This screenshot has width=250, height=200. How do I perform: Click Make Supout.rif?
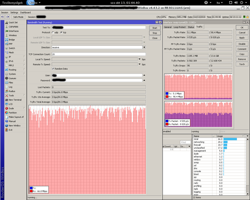coord(16,117)
